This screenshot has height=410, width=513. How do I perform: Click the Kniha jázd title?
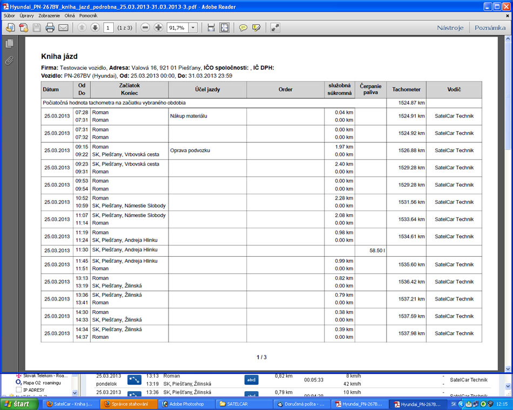59,56
